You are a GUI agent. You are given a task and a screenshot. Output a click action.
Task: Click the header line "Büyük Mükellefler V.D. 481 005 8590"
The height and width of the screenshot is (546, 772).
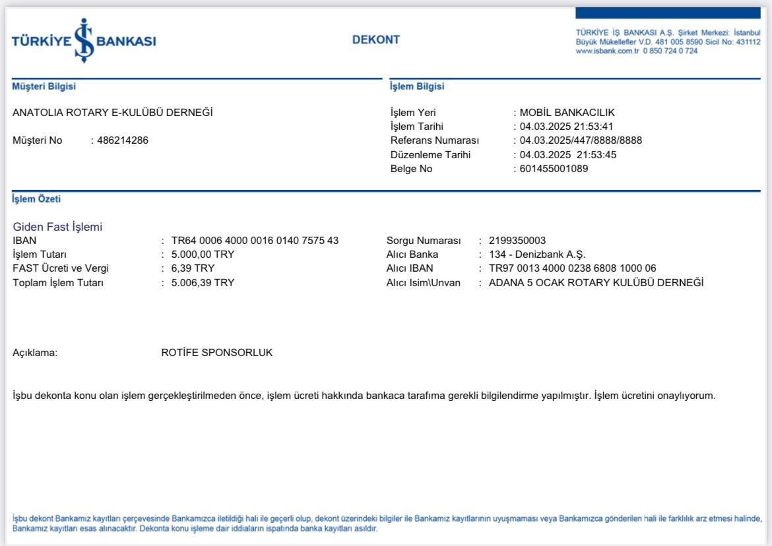point(639,42)
